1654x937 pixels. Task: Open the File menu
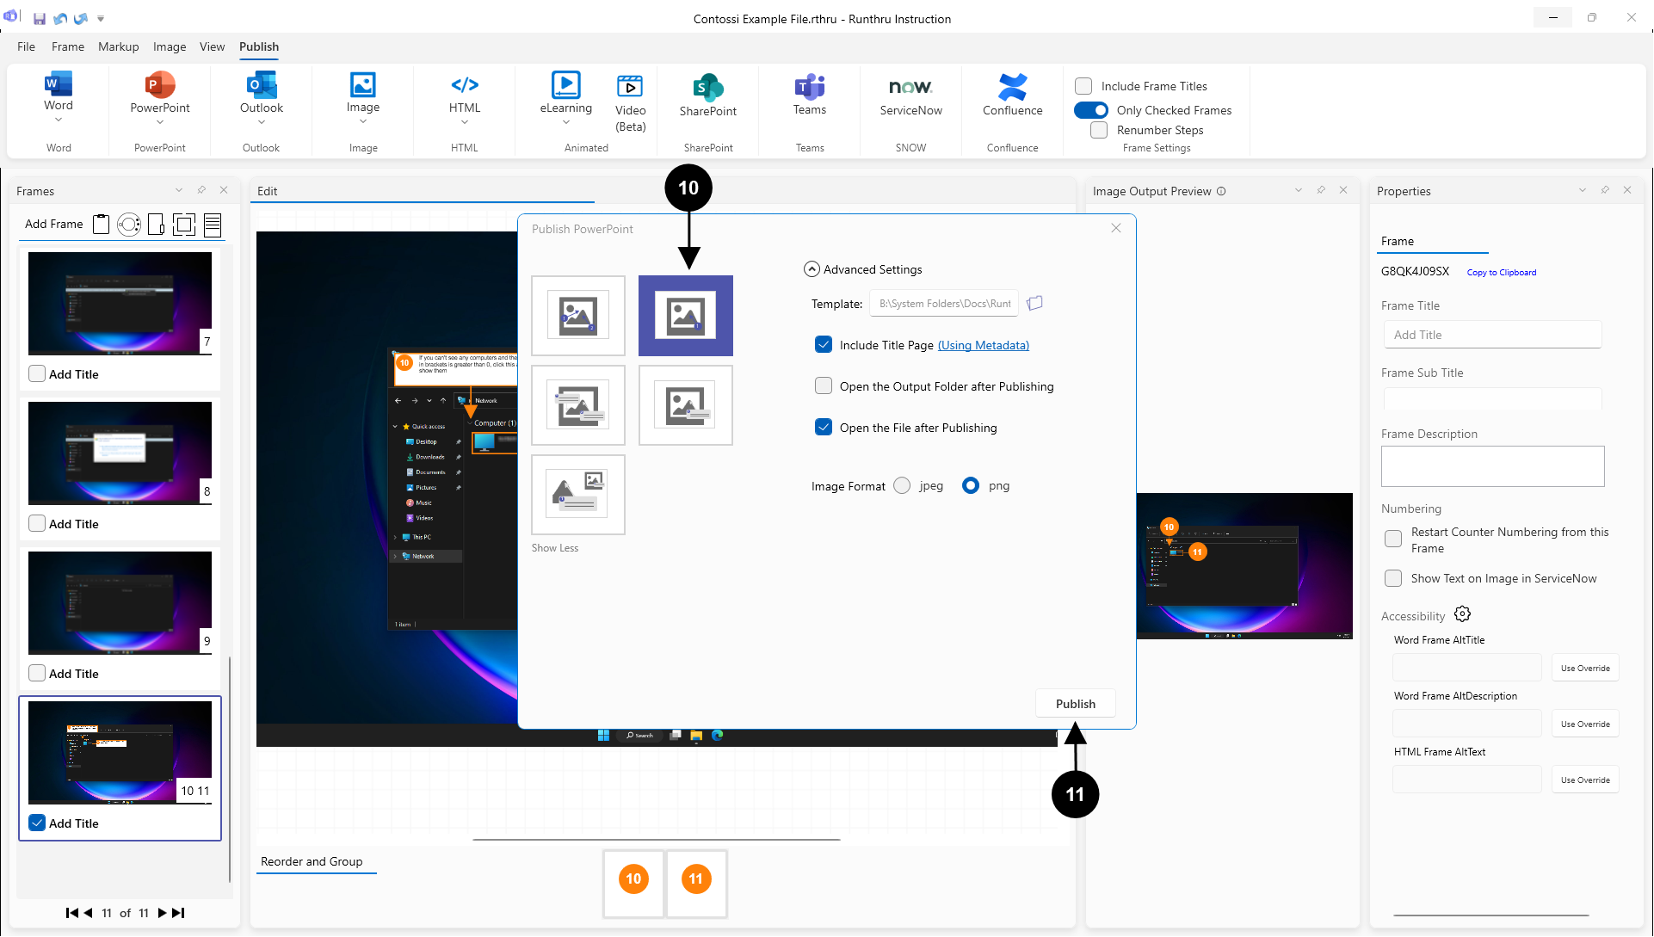[26, 46]
